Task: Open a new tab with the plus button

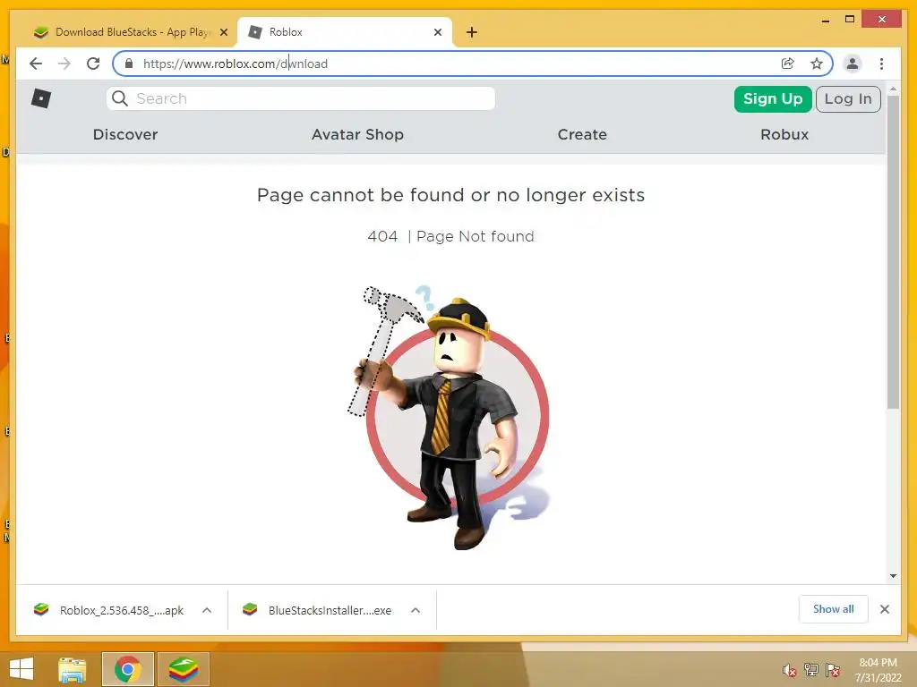Action: click(x=471, y=32)
